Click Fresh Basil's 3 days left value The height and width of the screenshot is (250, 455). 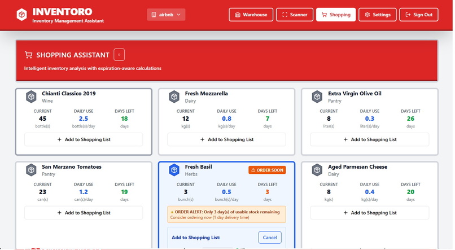267,192
